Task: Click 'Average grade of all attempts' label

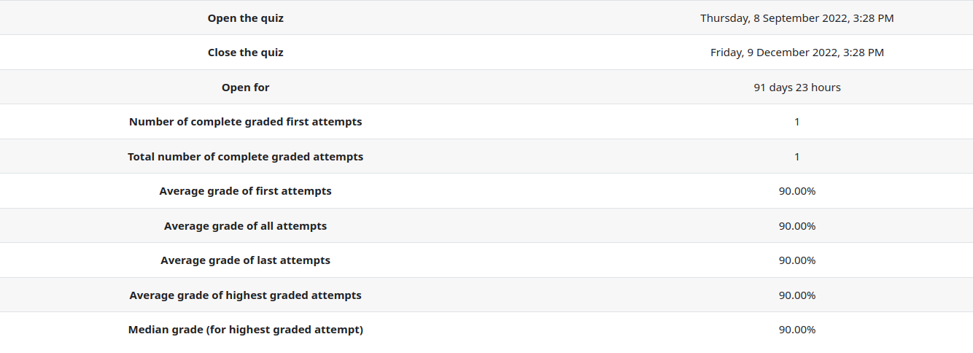Action: pos(246,226)
